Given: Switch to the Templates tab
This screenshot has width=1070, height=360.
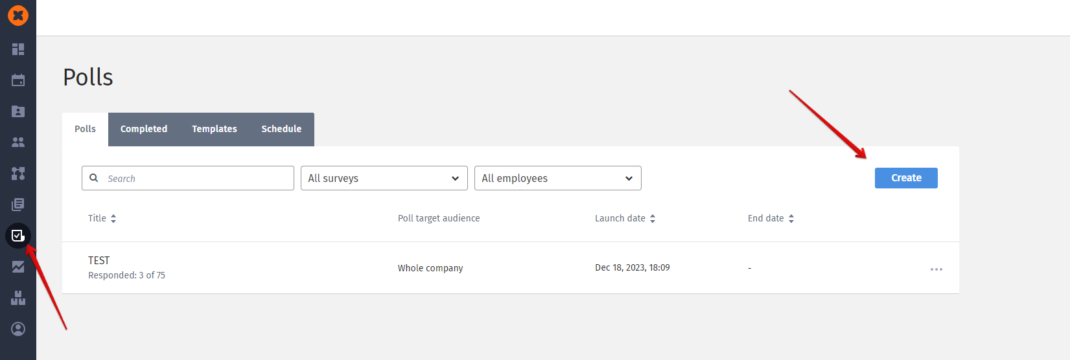Looking at the screenshot, I should point(215,129).
